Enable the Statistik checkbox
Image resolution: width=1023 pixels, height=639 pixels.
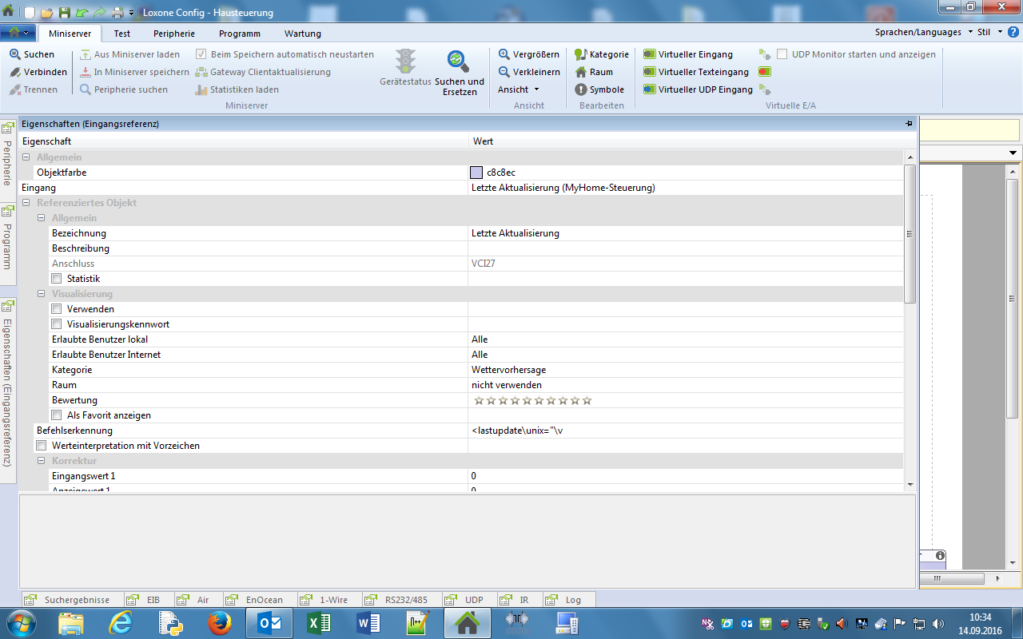click(x=57, y=279)
